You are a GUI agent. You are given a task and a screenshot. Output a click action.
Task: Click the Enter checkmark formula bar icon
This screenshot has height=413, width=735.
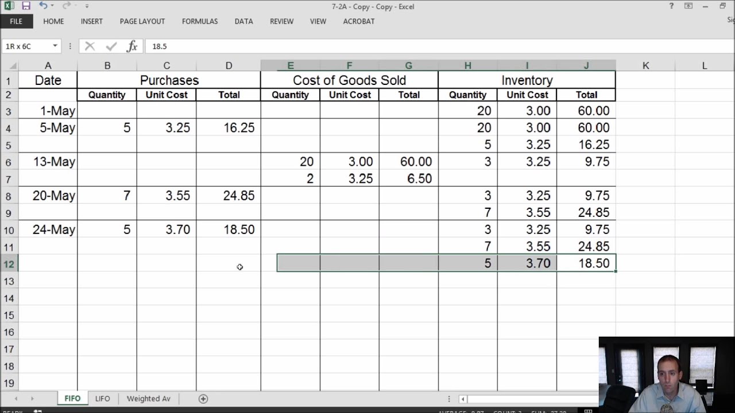click(111, 46)
